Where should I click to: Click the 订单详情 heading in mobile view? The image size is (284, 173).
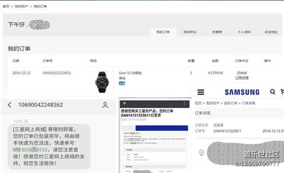tap(202, 113)
